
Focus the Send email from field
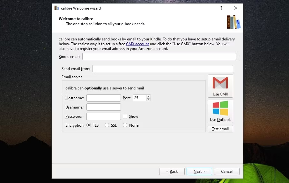(x=163, y=69)
